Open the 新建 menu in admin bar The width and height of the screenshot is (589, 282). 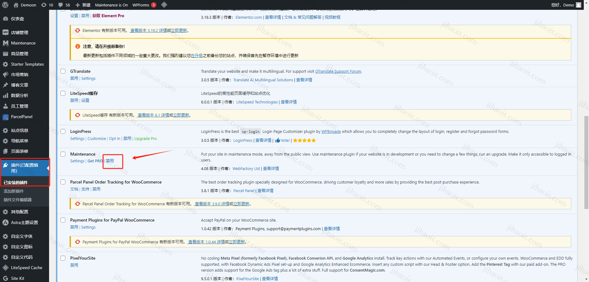(x=83, y=5)
